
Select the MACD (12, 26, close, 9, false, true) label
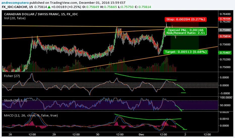coord(31,115)
